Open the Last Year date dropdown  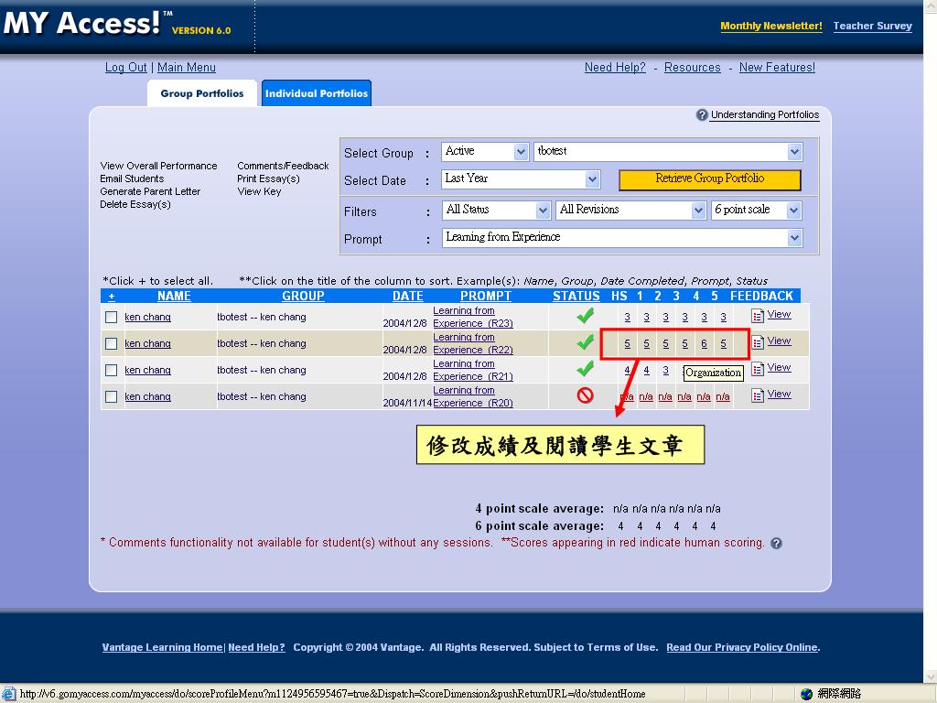(521, 178)
